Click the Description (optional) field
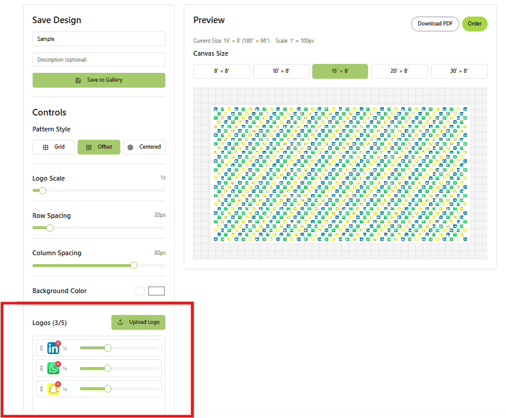Image resolution: width=506 pixels, height=418 pixels. tap(99, 60)
